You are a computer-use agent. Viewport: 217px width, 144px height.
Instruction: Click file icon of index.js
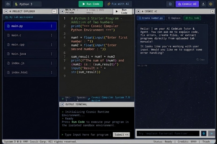(x=8, y=63)
